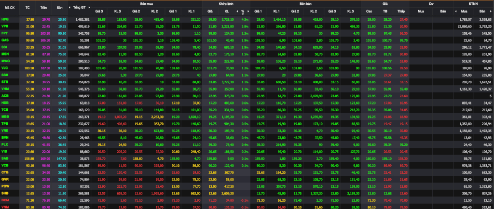
Task: Open the VJC stock ticker
Action: [5, 67]
